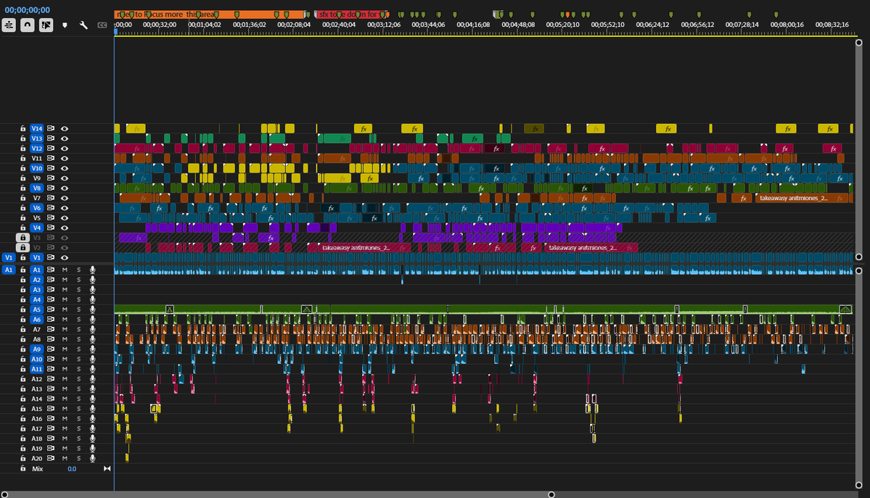Click the CC caption track options icon

(102, 25)
